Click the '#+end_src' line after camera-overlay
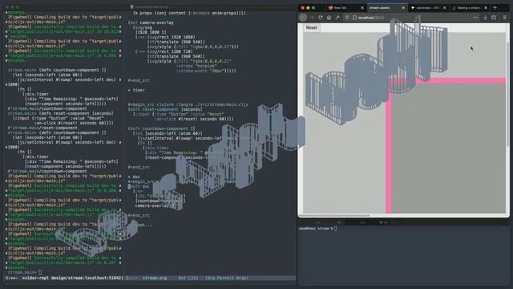513x289 pixels. (139, 80)
